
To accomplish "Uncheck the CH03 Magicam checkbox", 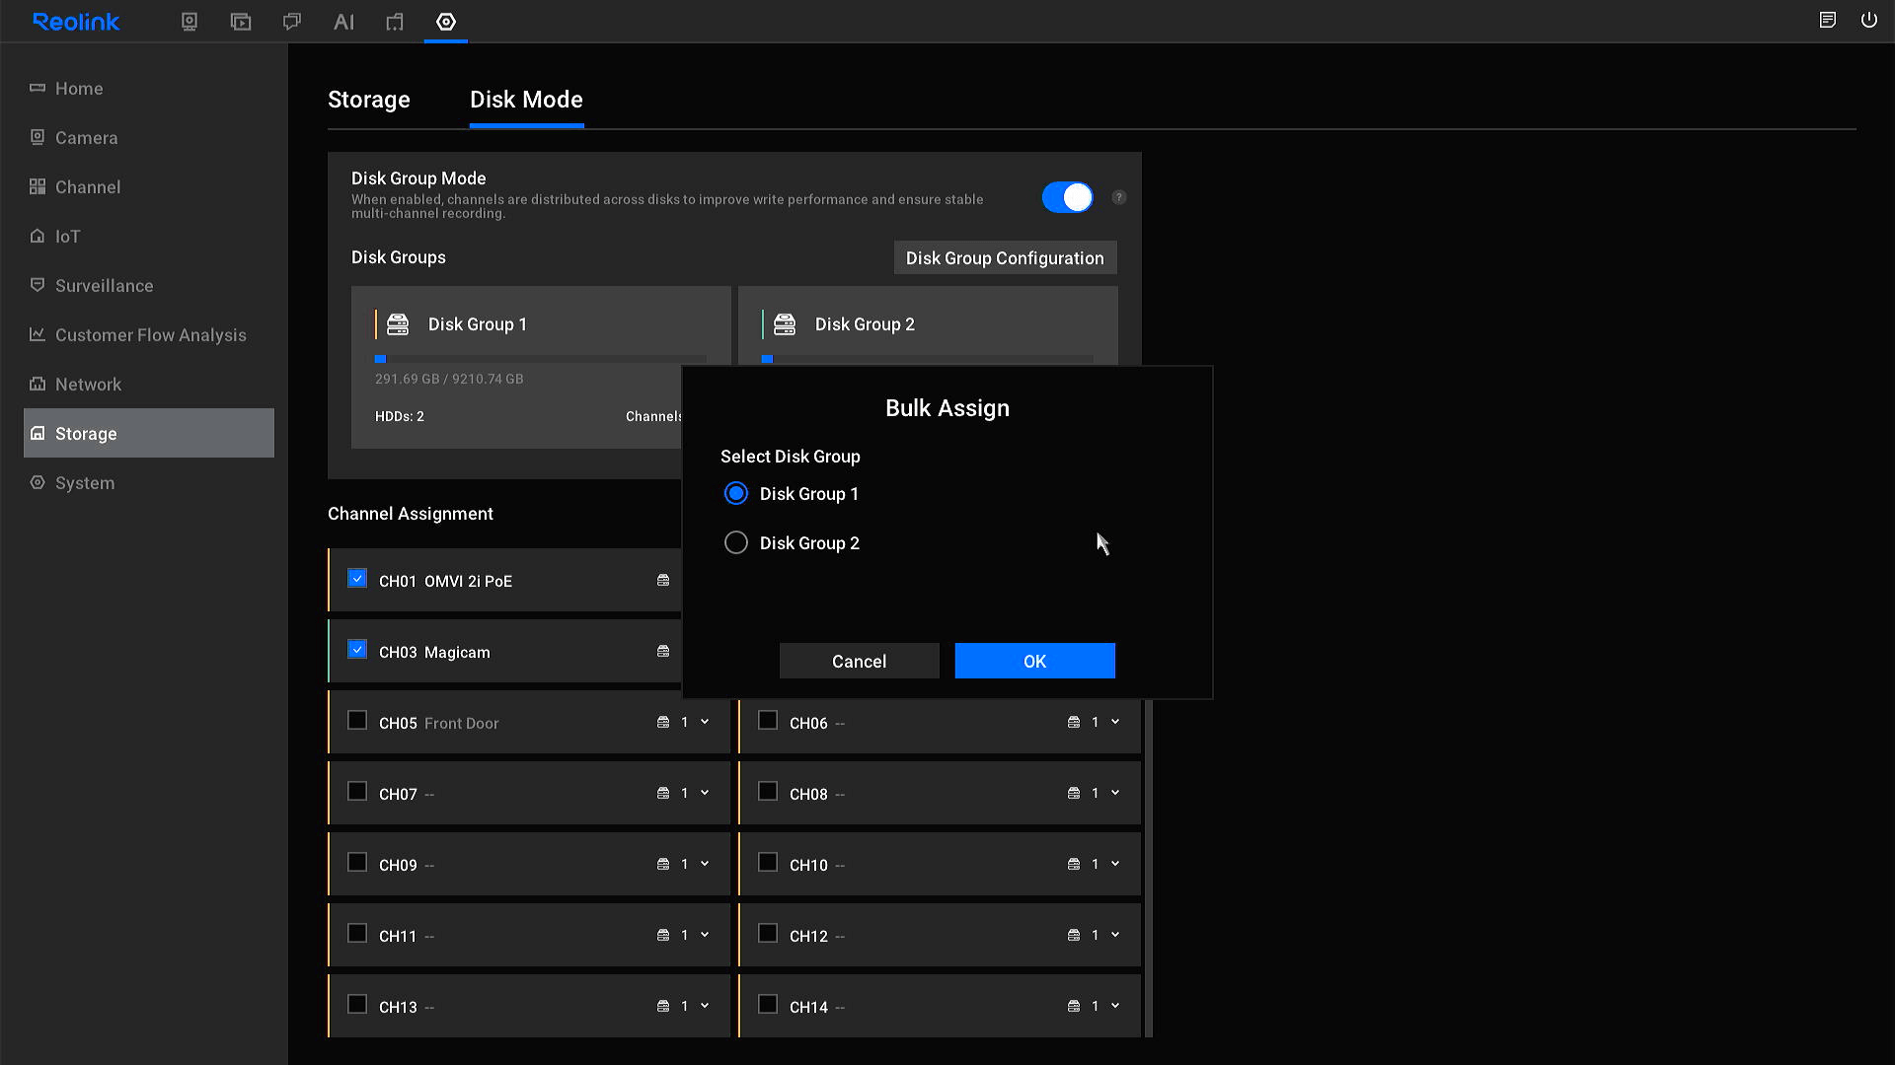I will pyautogui.click(x=357, y=650).
